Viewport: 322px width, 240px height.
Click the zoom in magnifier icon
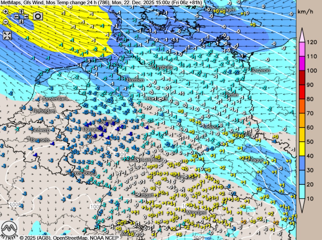point(6,12)
